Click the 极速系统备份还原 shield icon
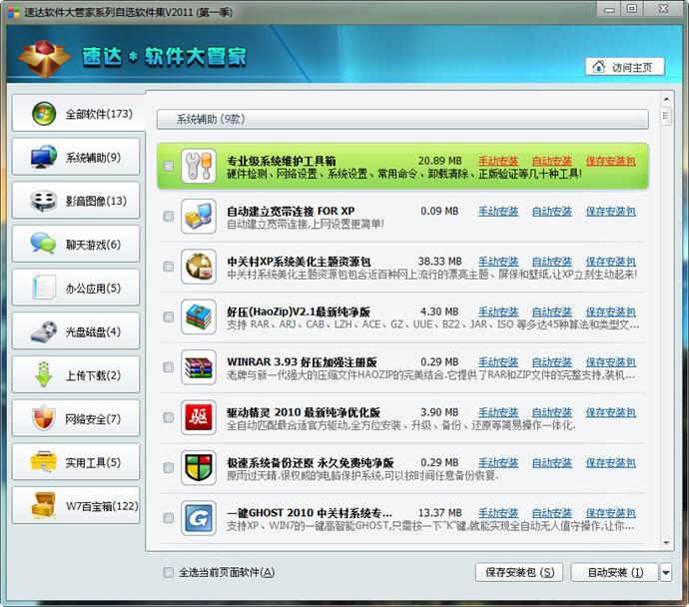The height and width of the screenshot is (607, 689). 198,468
